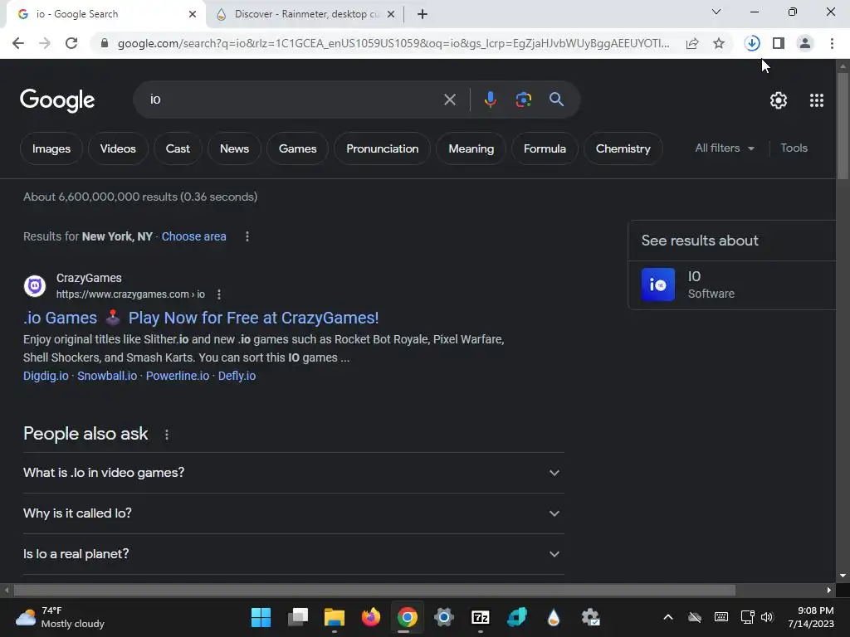Filter results by Videos
The height and width of the screenshot is (637, 850).
[x=118, y=148]
